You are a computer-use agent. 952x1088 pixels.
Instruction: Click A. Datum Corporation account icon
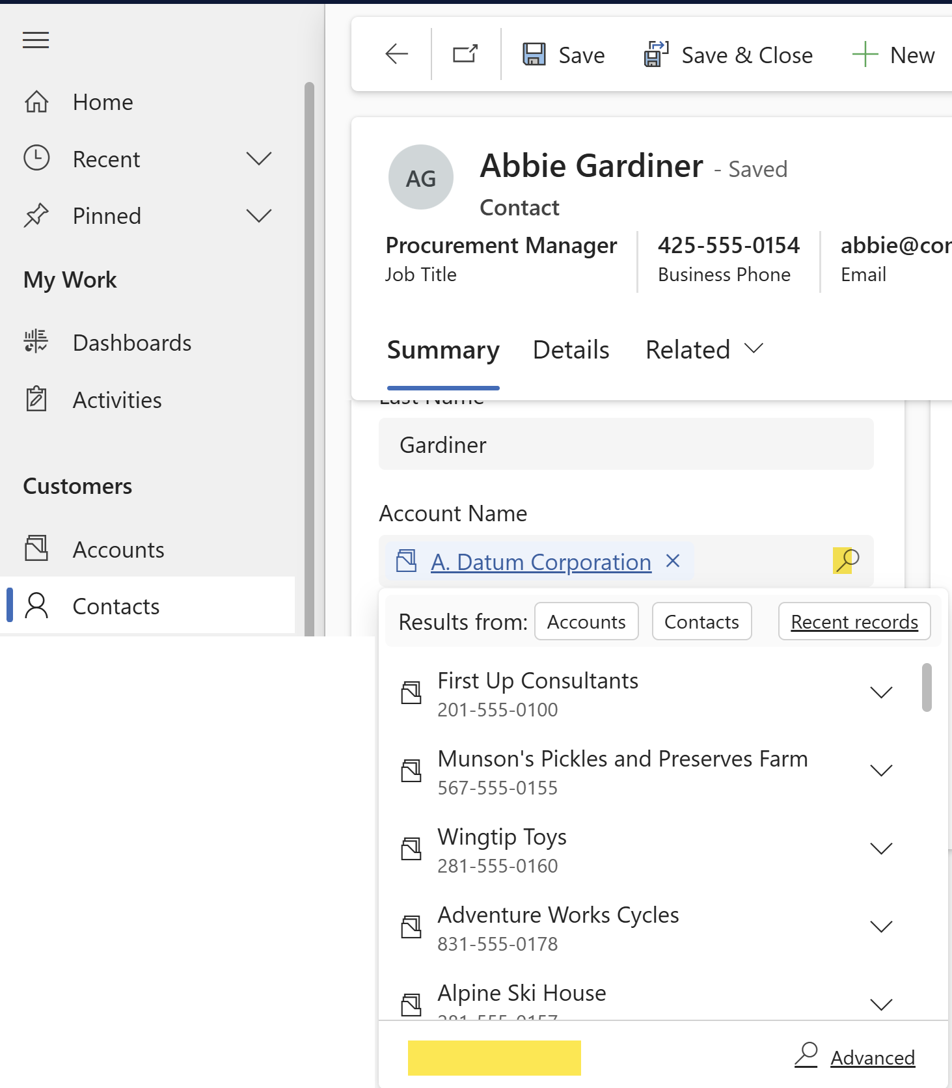tap(407, 561)
